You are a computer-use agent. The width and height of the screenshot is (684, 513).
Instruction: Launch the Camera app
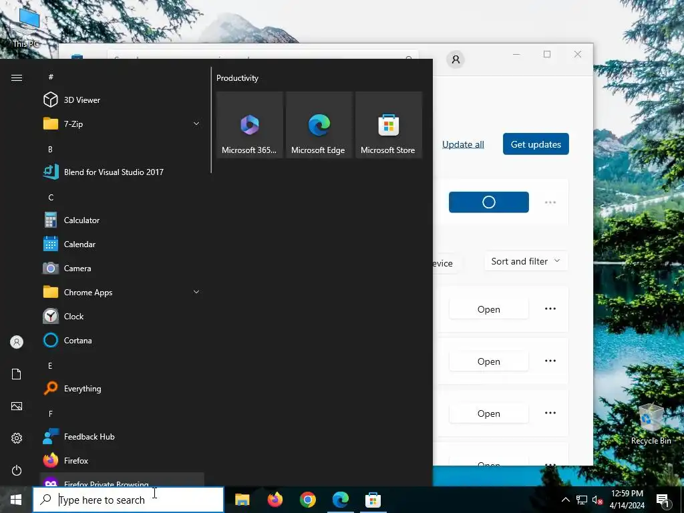(122, 269)
